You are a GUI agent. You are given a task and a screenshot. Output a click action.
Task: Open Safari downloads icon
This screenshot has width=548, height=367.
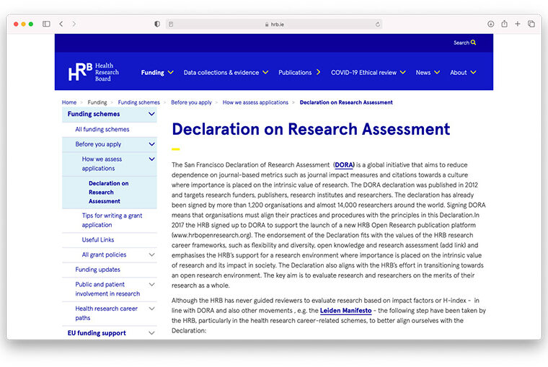click(491, 24)
